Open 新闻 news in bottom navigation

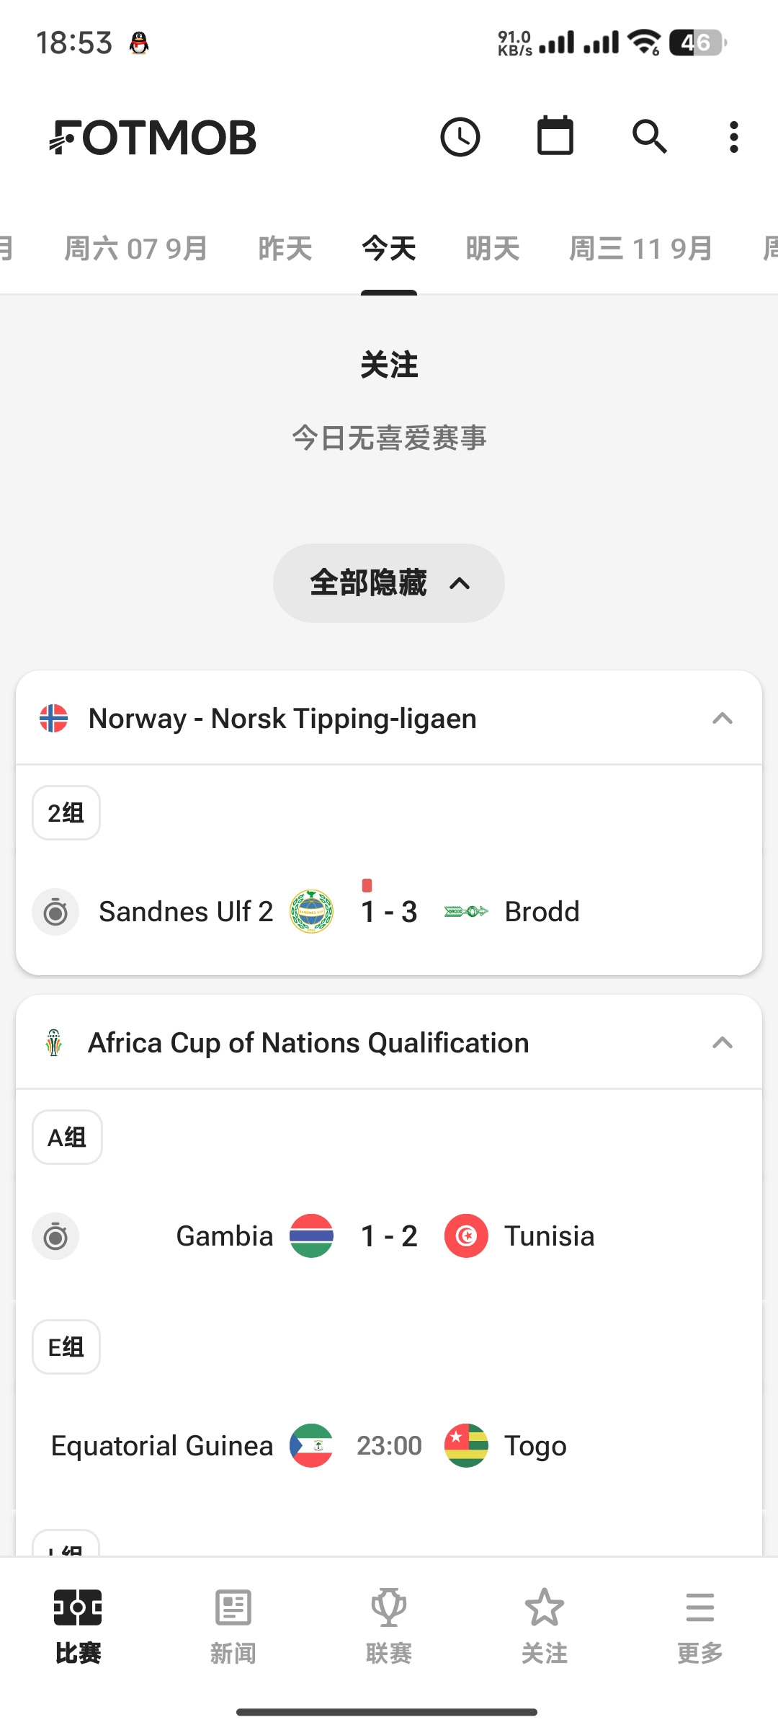click(x=233, y=1627)
